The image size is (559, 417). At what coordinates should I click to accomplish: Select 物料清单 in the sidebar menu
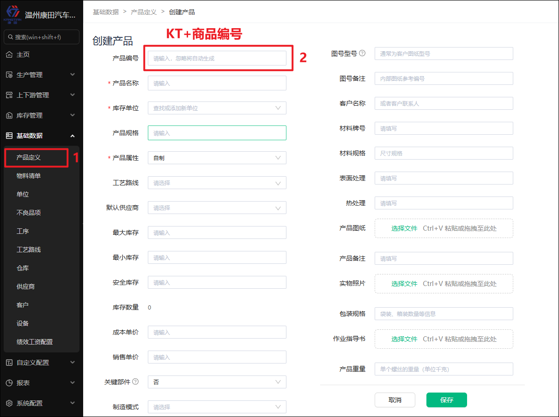(29, 176)
